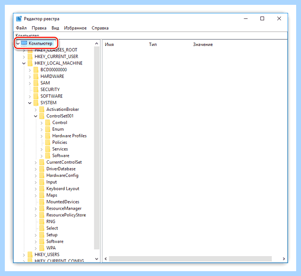The height and width of the screenshot is (276, 301).
Task: Click the horizontal scrollbar track in values pane
Action: click(x=190, y=259)
